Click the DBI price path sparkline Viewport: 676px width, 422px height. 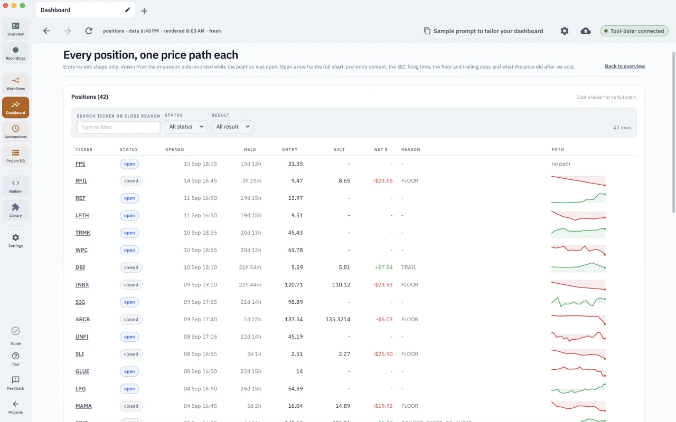(578, 267)
